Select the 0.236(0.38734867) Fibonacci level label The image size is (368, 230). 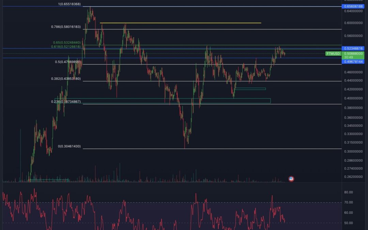tap(66, 102)
